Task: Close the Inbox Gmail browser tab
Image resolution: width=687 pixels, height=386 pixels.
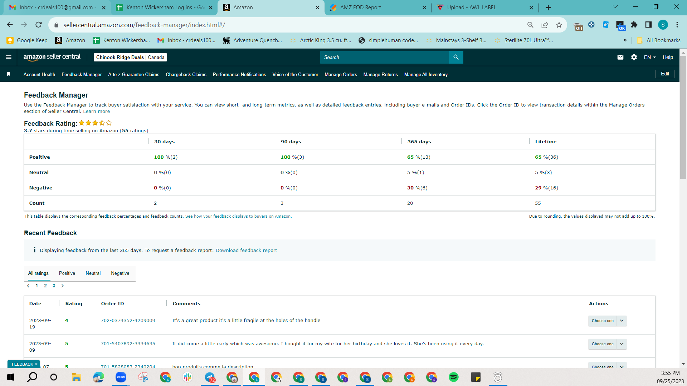Action: pos(104,8)
